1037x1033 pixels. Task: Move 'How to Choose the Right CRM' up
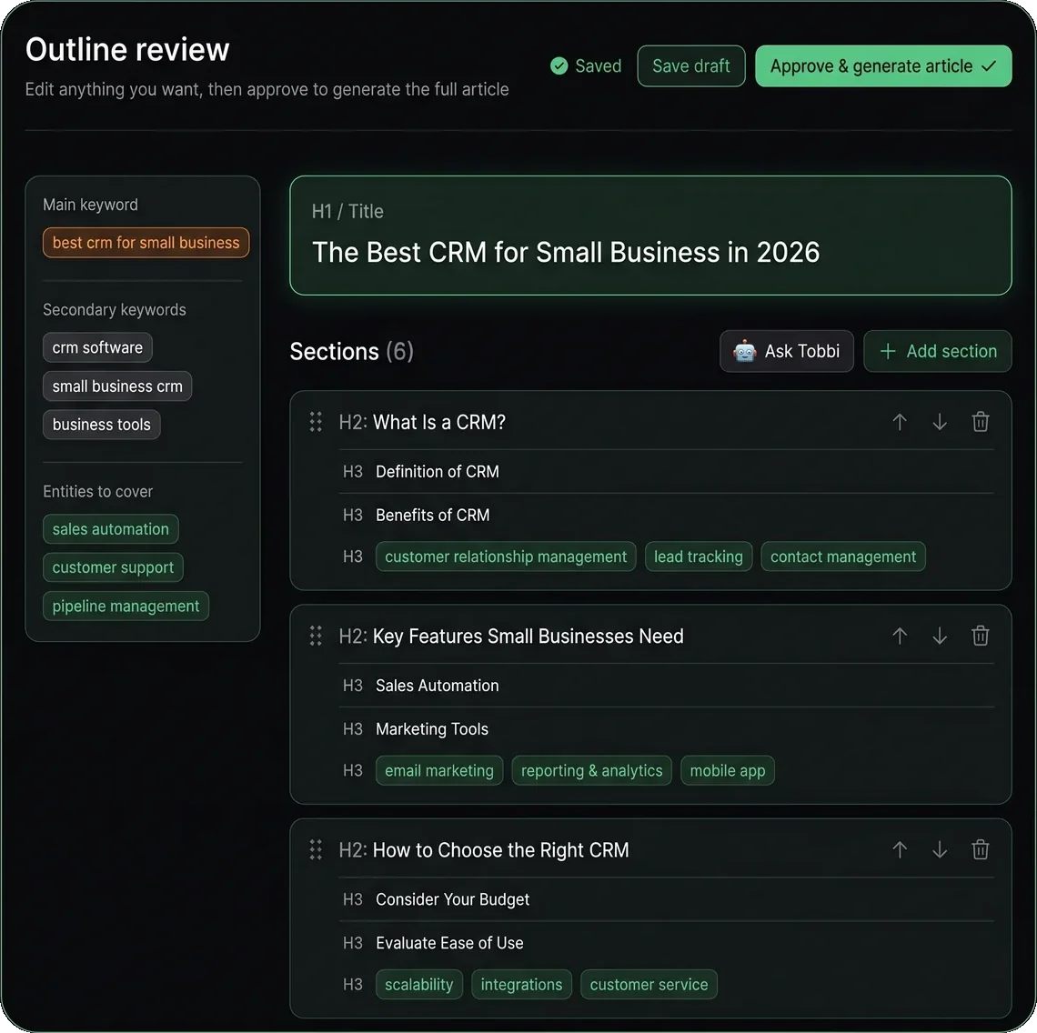click(900, 850)
